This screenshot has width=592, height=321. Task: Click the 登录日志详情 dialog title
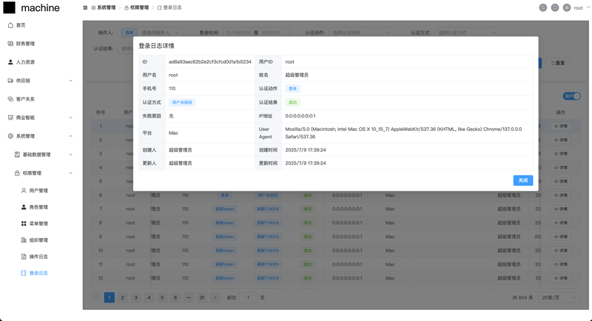(x=156, y=46)
